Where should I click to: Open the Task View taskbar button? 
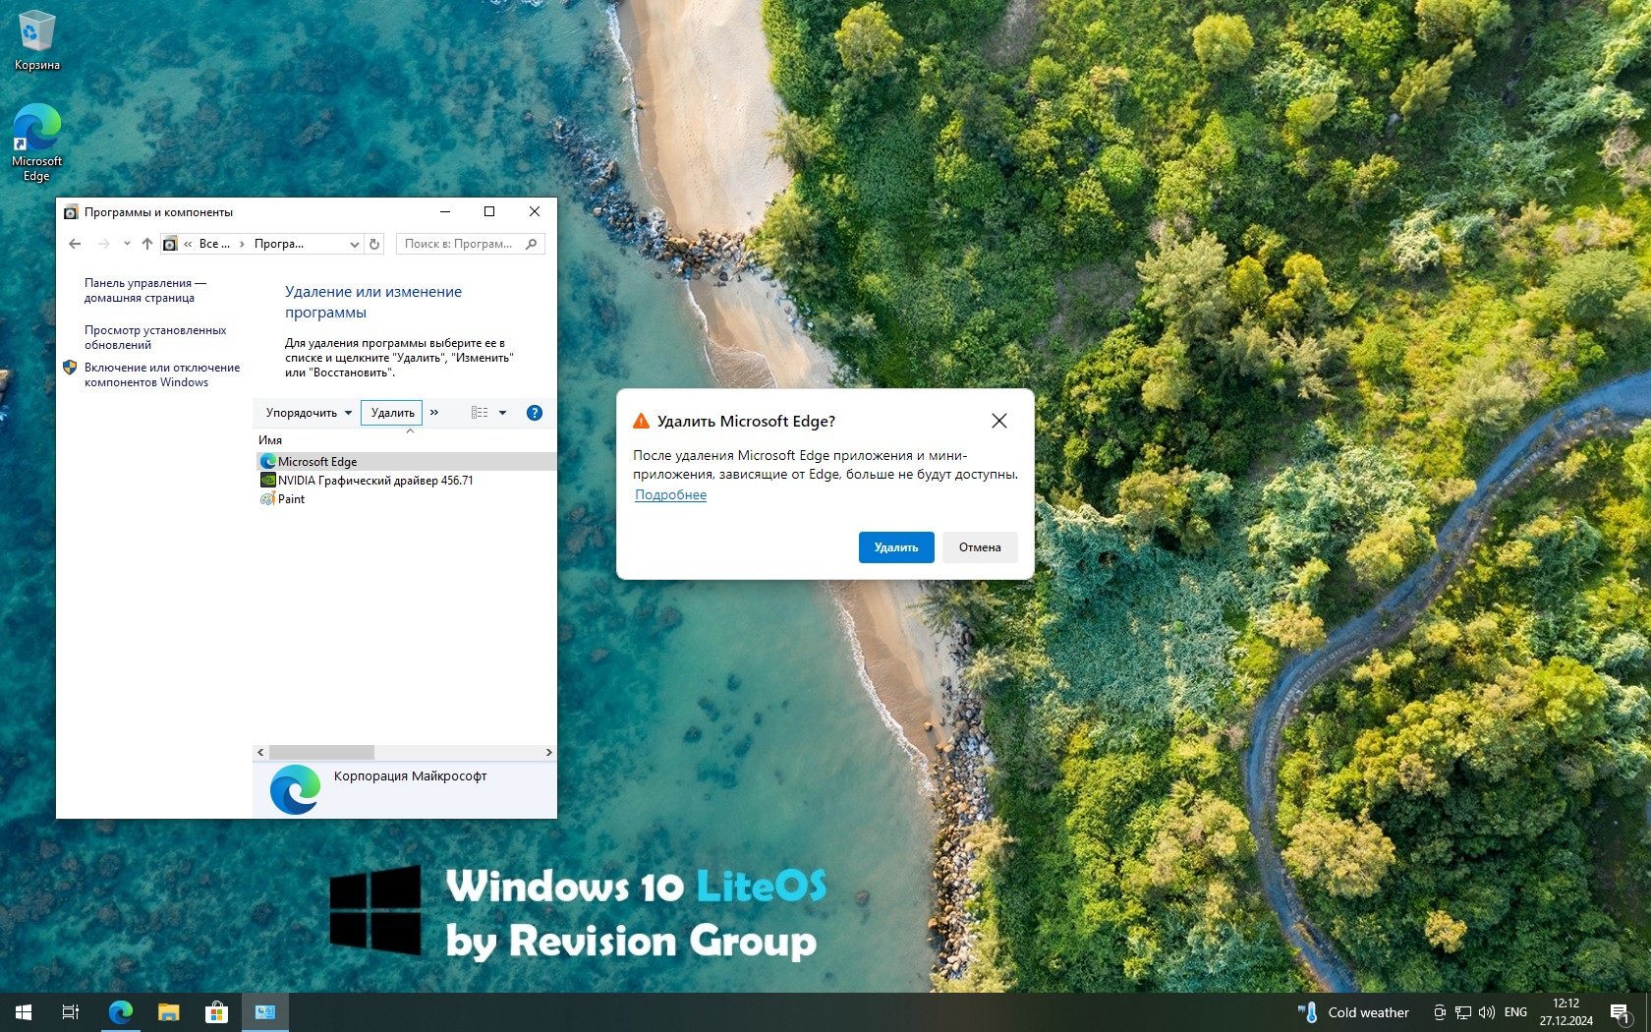point(71,1012)
